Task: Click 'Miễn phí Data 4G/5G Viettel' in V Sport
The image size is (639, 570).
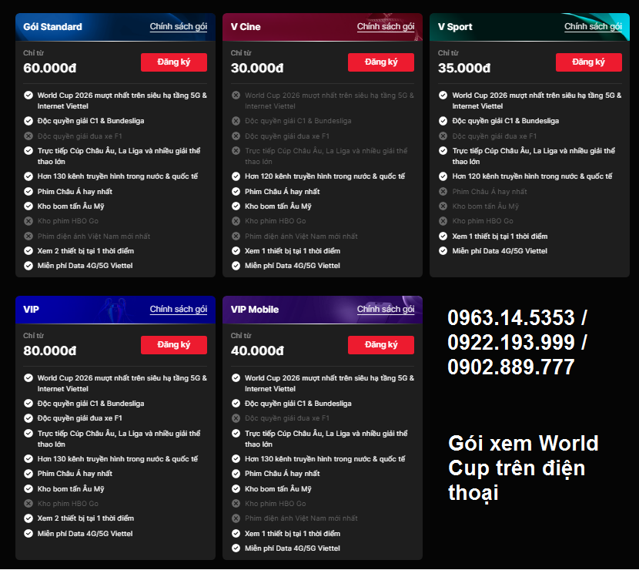Action: [500, 251]
